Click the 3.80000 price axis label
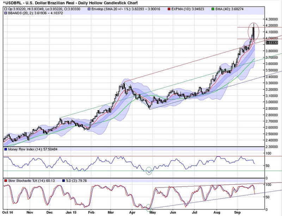 point(271,51)
